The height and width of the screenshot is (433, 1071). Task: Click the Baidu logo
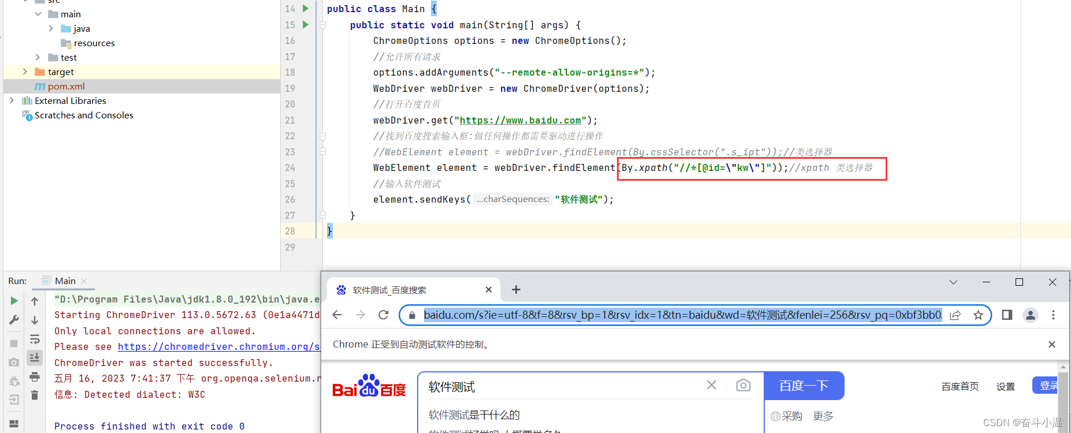369,386
